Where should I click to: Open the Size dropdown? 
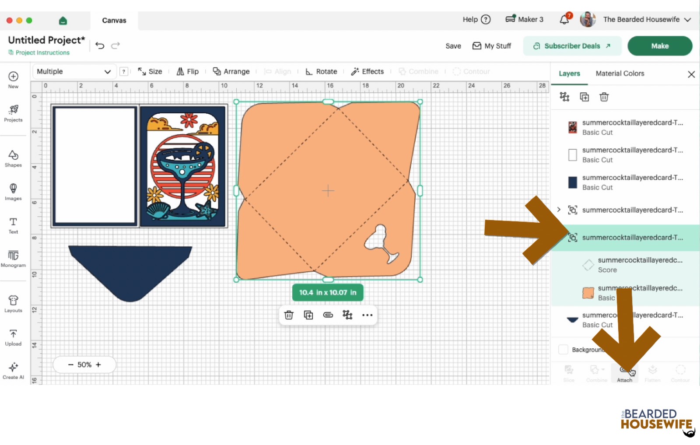[150, 71]
